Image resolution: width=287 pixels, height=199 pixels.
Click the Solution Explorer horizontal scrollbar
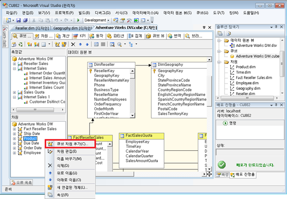coord(247,98)
